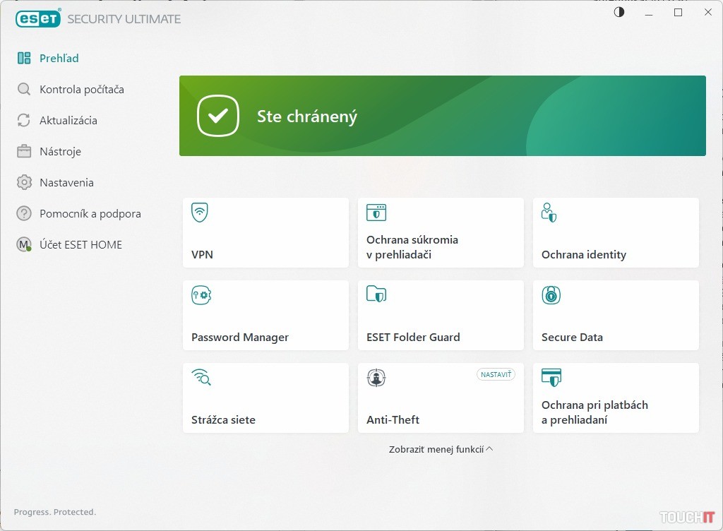This screenshot has width=723, height=531.
Task: Click the browser privacy protection icon
Action: 376,213
